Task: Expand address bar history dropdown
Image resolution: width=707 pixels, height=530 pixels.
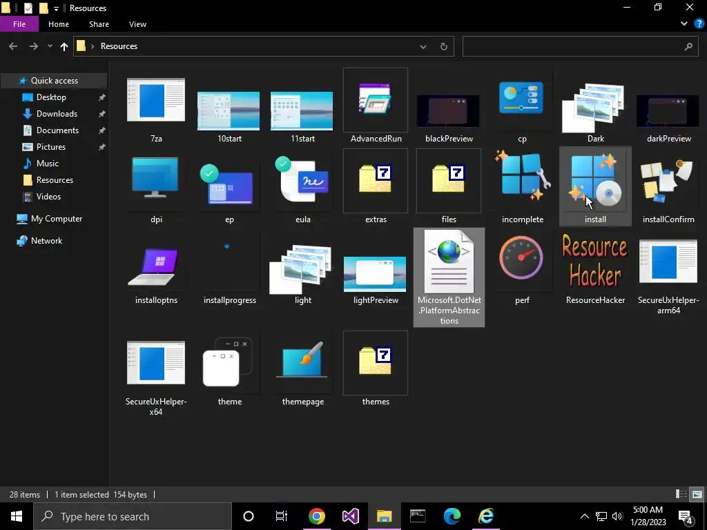Action: pos(423,46)
